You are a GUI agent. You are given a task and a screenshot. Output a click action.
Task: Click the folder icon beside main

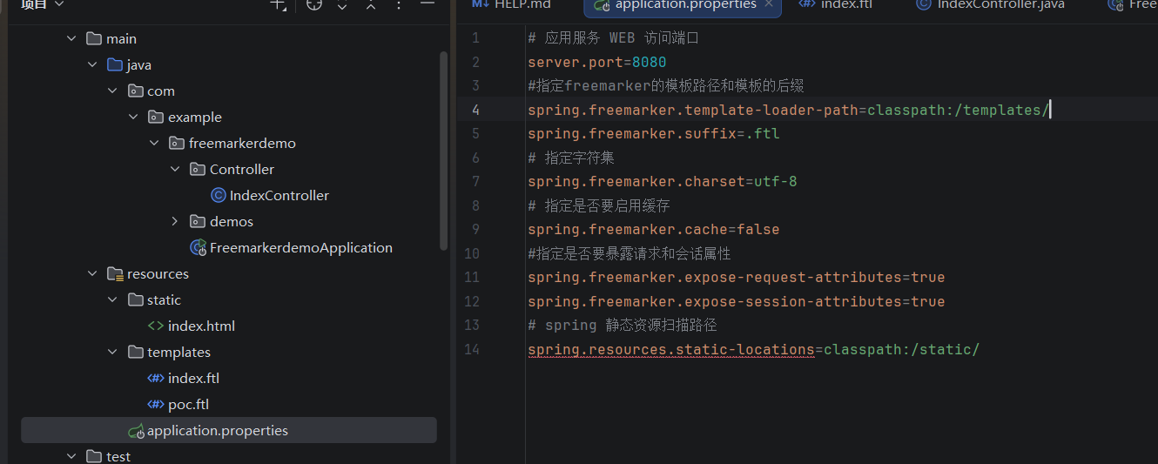(x=94, y=38)
